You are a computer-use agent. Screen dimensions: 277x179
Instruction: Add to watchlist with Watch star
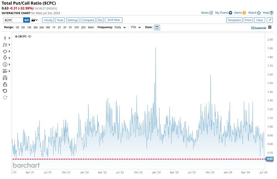259,13
